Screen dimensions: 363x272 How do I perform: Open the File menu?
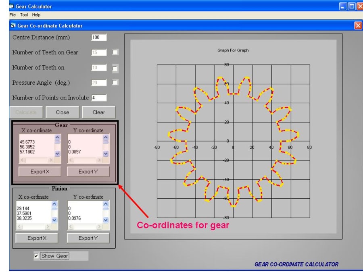click(x=12, y=15)
